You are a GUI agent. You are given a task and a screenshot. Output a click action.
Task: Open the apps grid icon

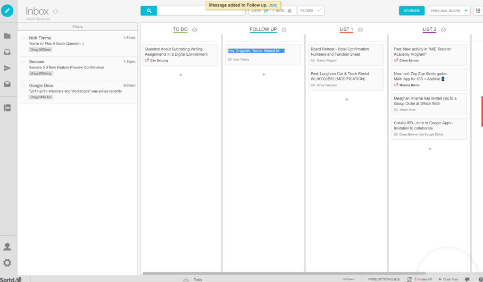[x=478, y=10]
